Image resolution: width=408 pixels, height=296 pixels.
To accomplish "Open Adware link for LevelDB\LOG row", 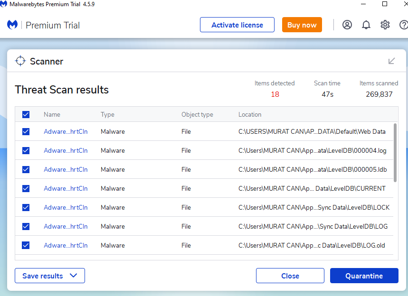I will [66, 226].
